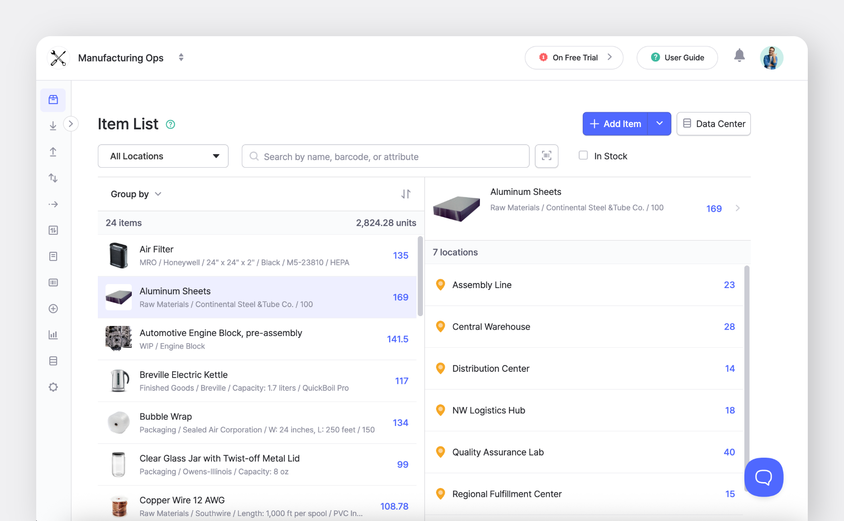The image size is (844, 521).
Task: Select Clear Glass Jar with Twist-off Metal Lid
Action: pos(257,464)
